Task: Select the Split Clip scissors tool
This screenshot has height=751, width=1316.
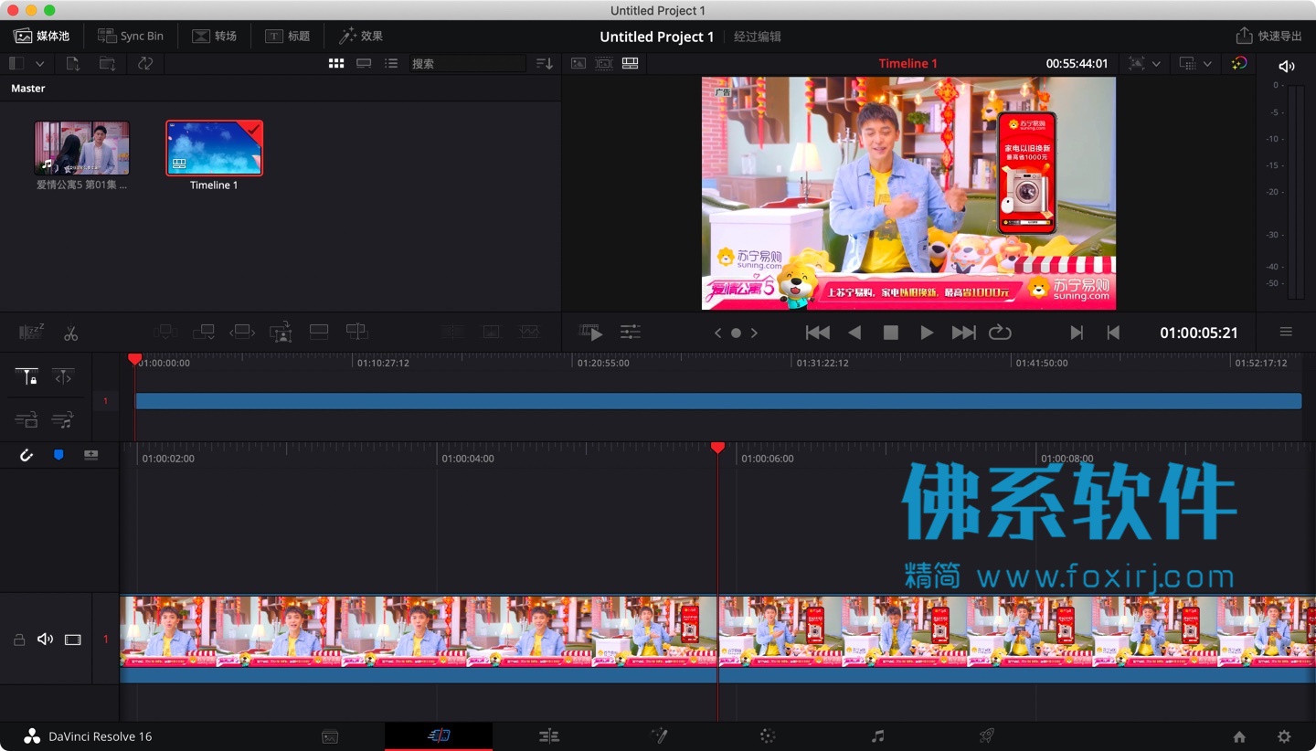Action: [x=70, y=333]
